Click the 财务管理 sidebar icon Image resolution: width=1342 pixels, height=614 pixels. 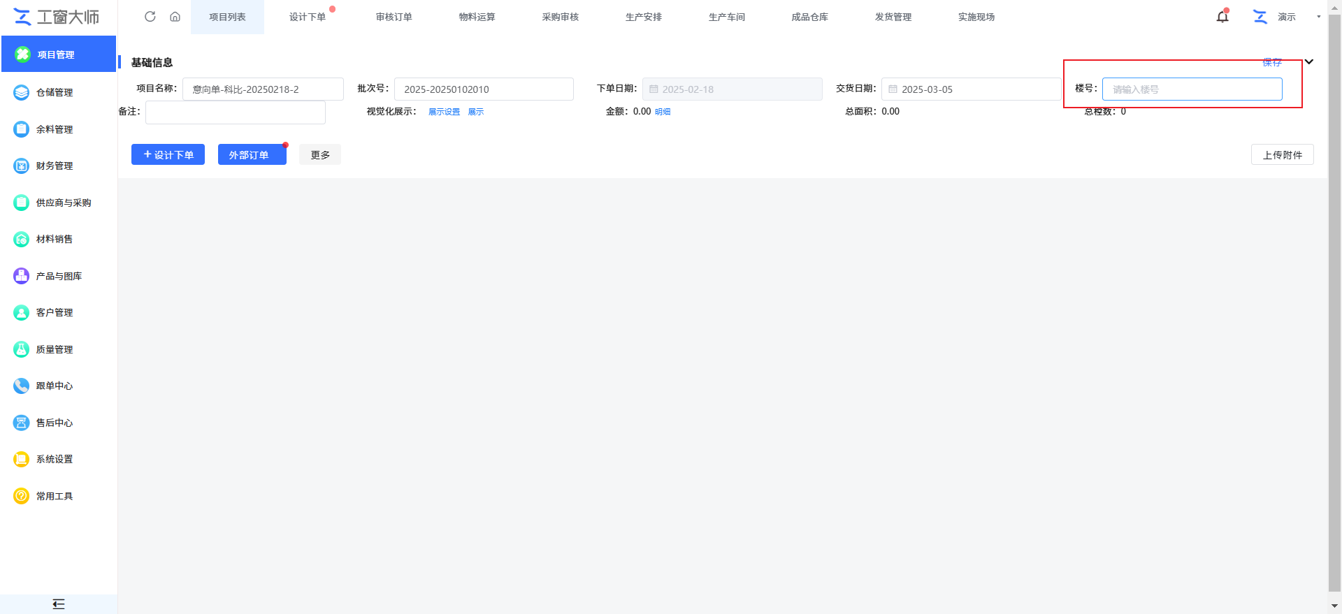(22, 166)
